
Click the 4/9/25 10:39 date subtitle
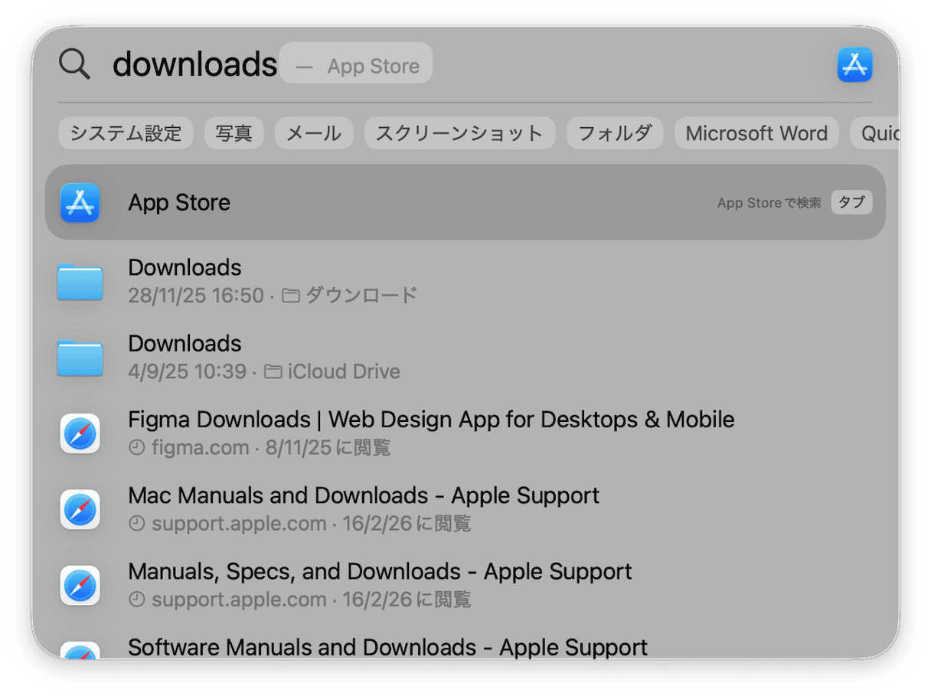(x=187, y=372)
